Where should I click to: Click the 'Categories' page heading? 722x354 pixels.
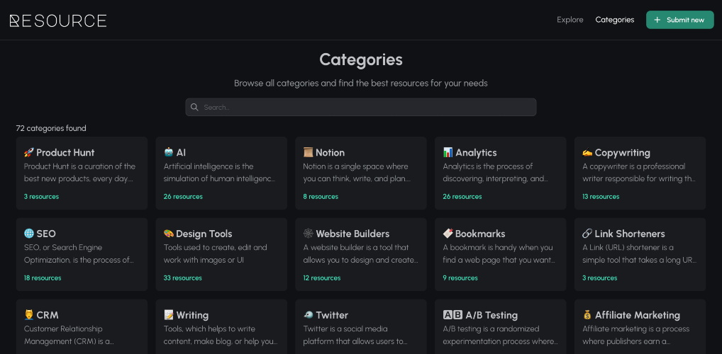[361, 59]
